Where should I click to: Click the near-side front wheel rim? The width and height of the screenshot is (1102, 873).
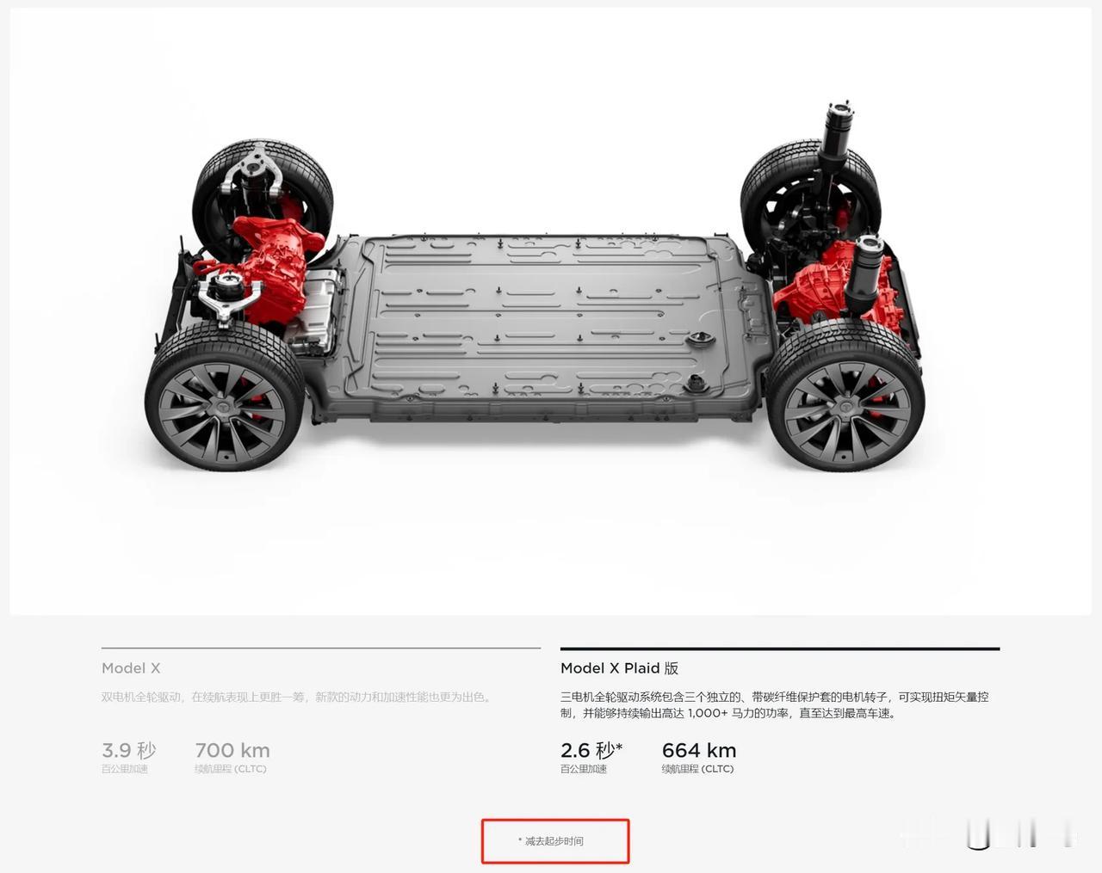pos(222,415)
